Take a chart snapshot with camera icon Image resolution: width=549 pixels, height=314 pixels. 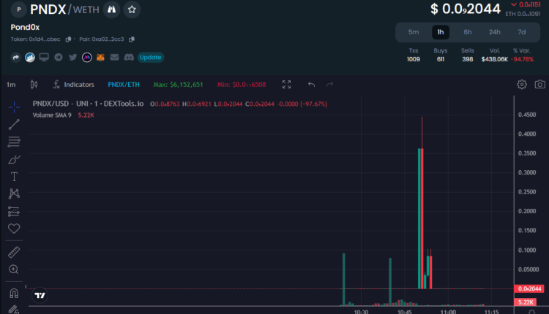point(539,85)
